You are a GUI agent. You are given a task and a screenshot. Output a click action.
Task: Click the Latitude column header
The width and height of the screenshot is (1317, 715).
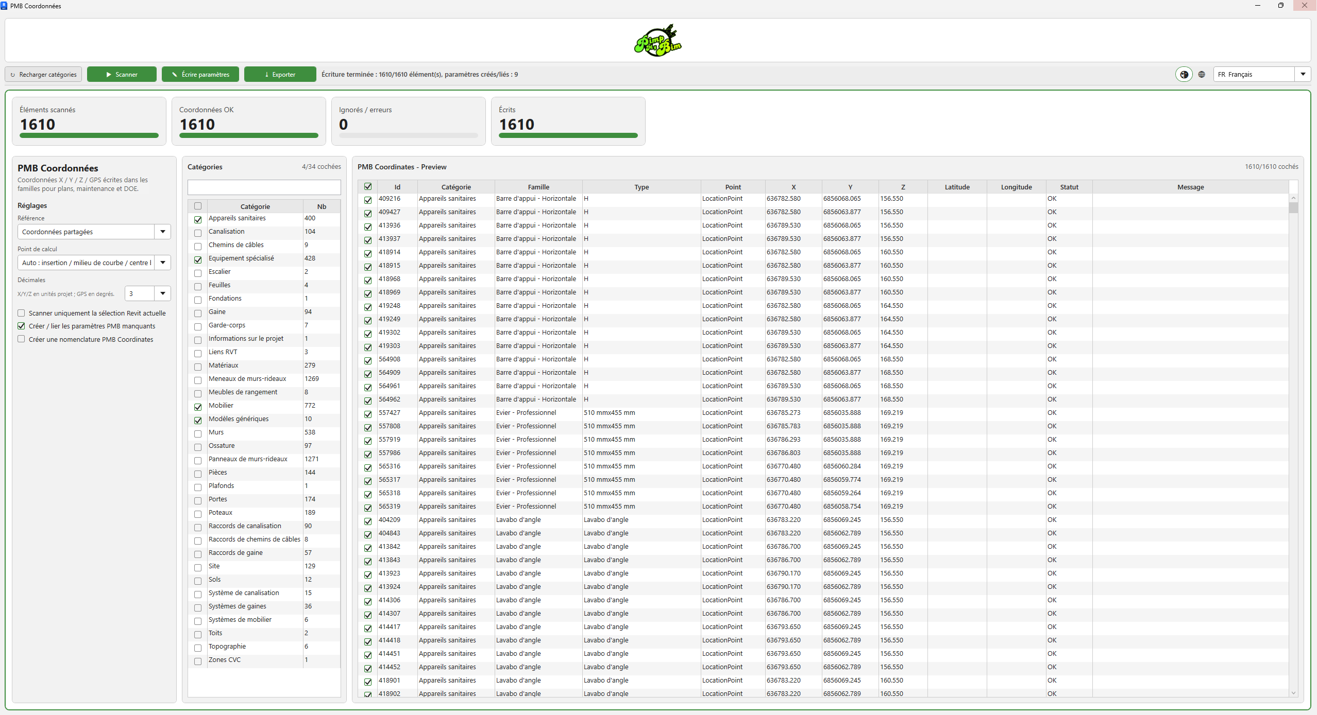click(x=957, y=187)
